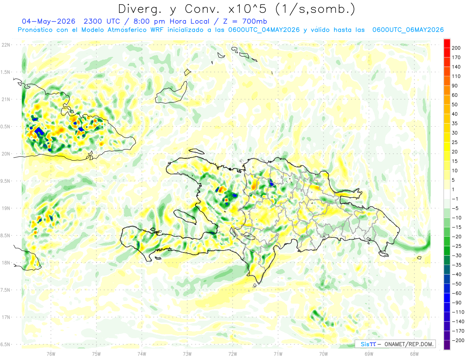Click the 17N latitude label
The height and width of the screenshot is (359, 465).
pos(6,317)
